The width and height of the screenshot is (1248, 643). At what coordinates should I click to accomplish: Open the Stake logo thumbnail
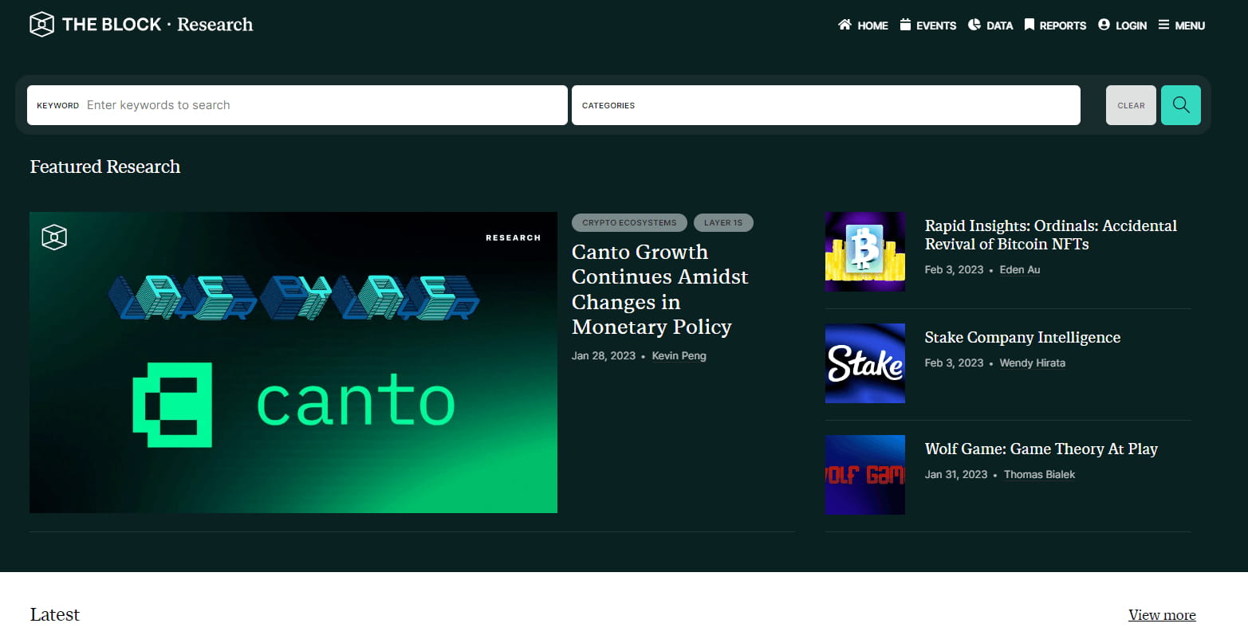(865, 363)
